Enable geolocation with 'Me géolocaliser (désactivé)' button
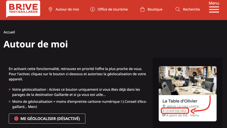Screen dimensions: 227x128 click(47, 119)
